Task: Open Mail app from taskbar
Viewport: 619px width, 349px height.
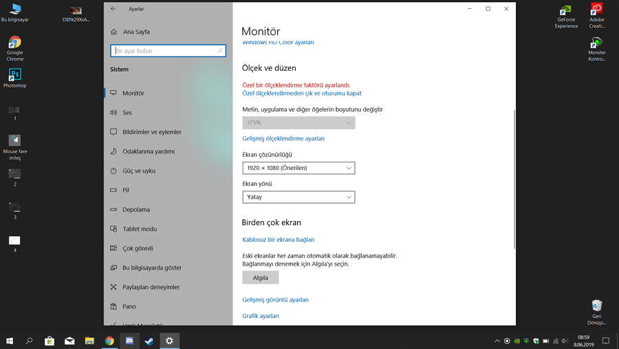Action: pyautogui.click(x=69, y=341)
